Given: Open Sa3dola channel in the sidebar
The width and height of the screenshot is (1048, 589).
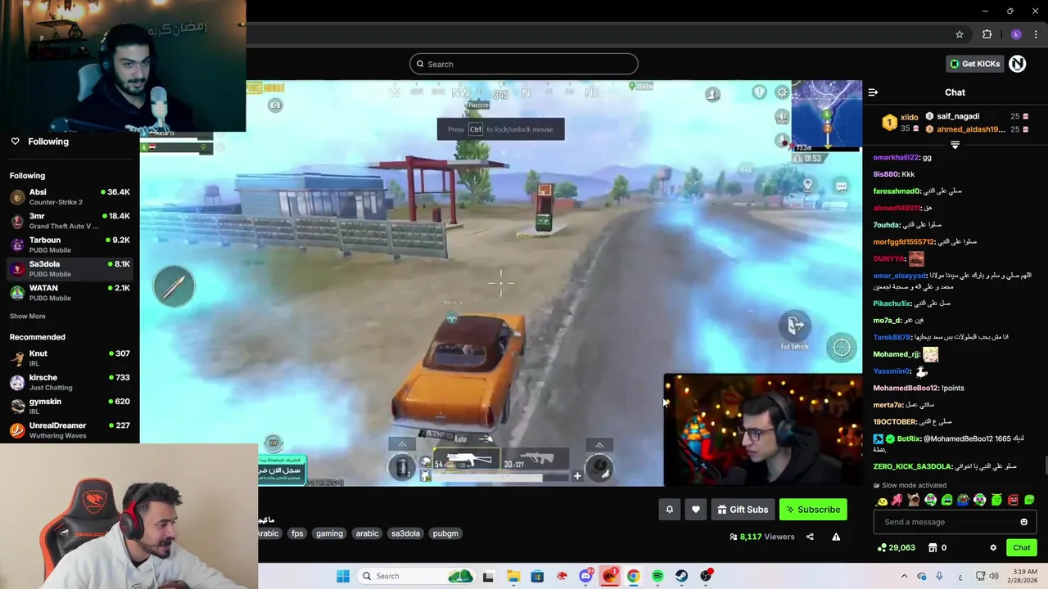Looking at the screenshot, I should click(x=70, y=268).
